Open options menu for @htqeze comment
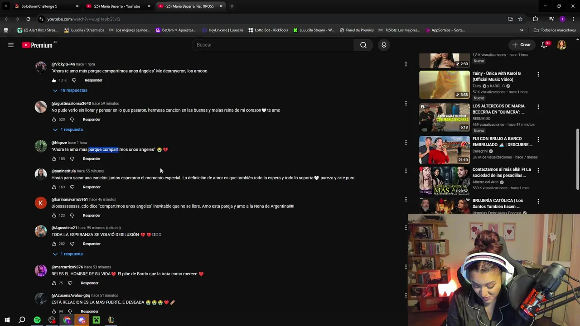 tap(406, 143)
